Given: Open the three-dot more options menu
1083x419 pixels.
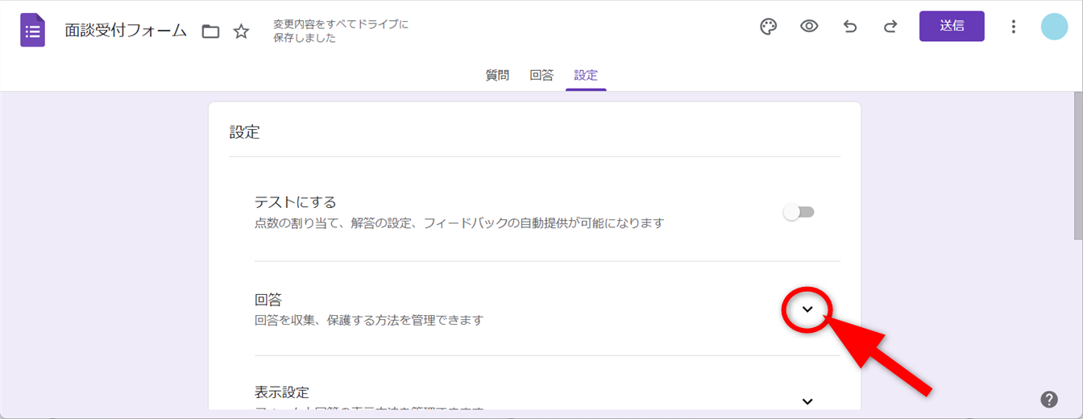Looking at the screenshot, I should (x=1014, y=27).
